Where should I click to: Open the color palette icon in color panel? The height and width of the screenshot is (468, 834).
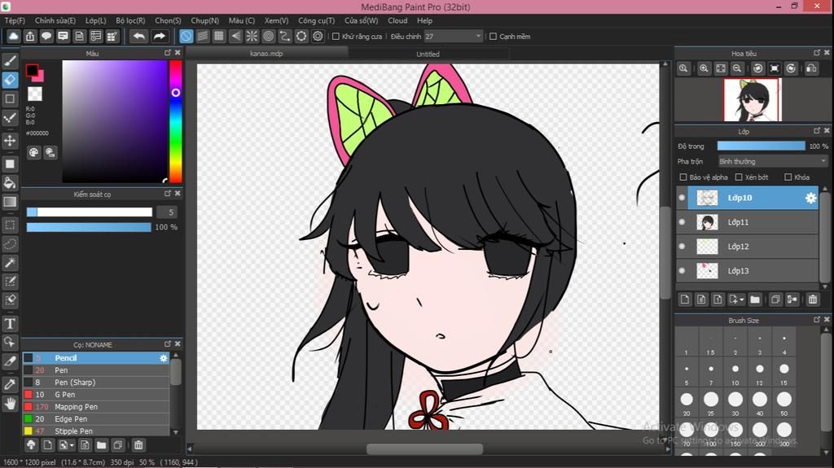point(33,153)
